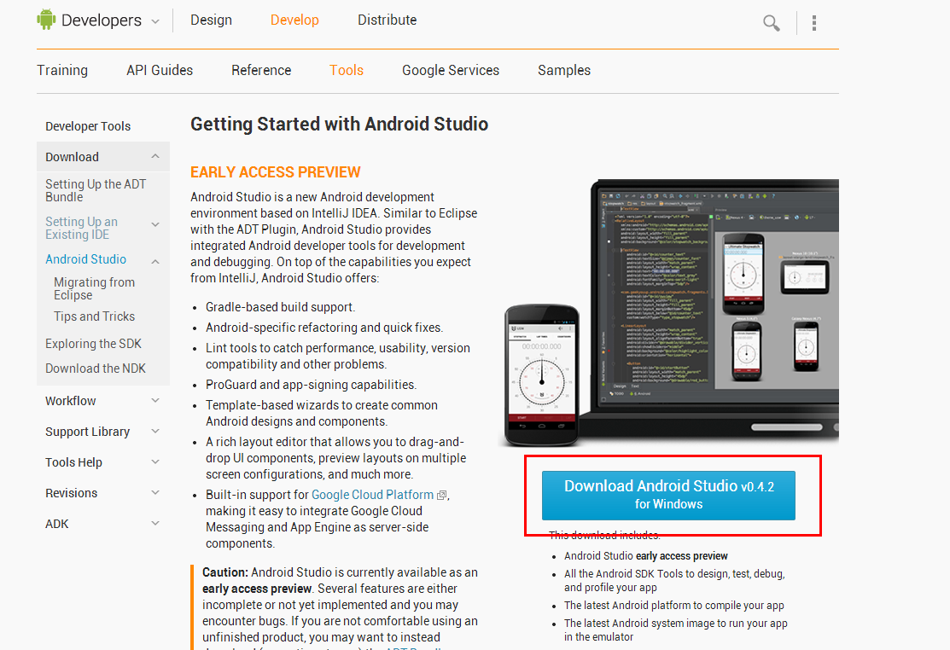Screen dimensions: 950x650
Task: Expand the Revisions section
Action: click(154, 492)
